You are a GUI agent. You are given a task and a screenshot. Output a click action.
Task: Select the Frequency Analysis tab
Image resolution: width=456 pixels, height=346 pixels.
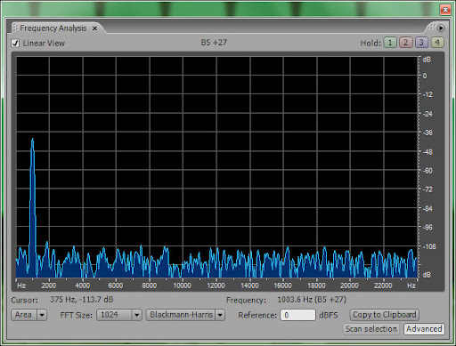[x=53, y=28]
